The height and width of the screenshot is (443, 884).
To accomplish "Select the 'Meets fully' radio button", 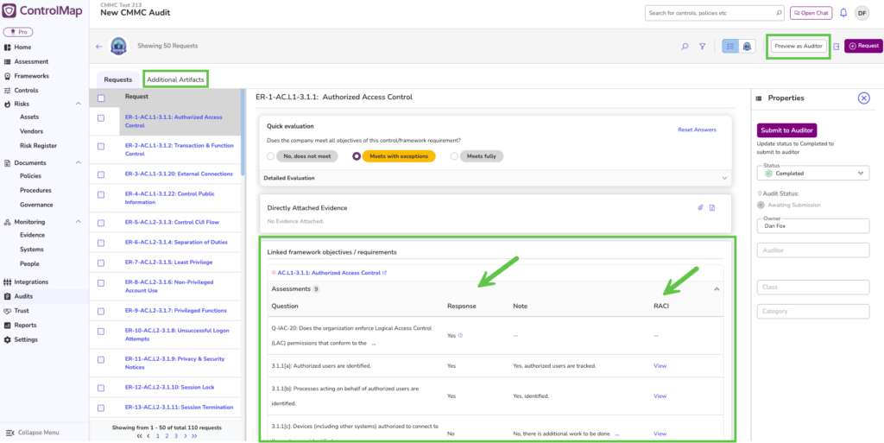I will pyautogui.click(x=454, y=156).
